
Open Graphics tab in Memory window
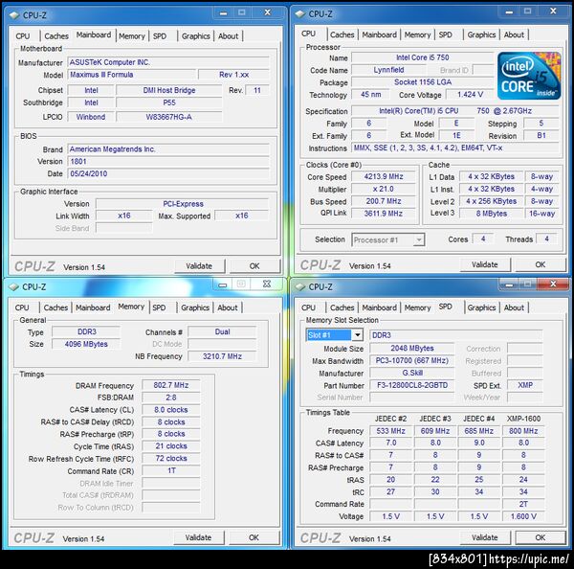[x=195, y=307]
